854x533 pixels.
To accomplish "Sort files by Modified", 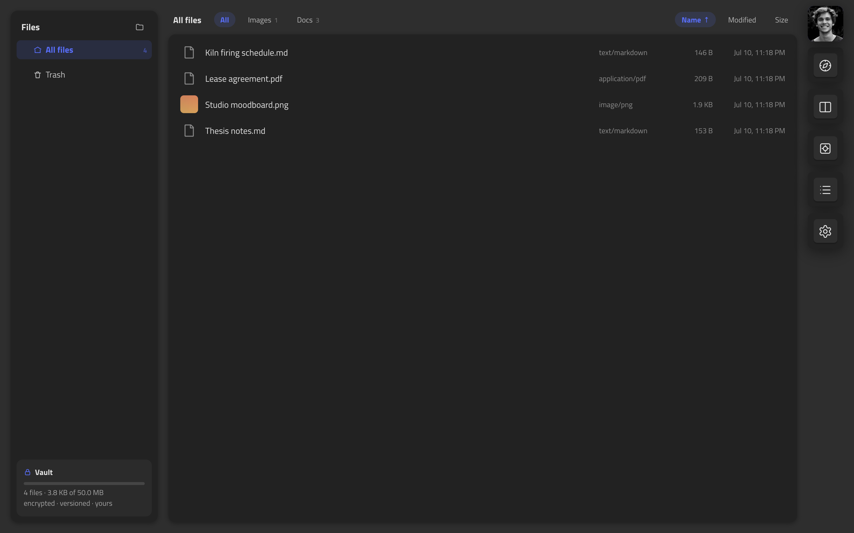I will pyautogui.click(x=742, y=20).
